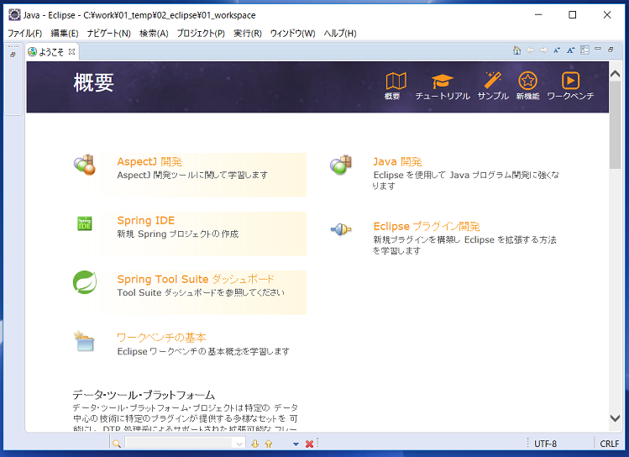Click the yellow up arrow previous-result icon
This screenshot has width=629, height=457.
click(x=269, y=444)
